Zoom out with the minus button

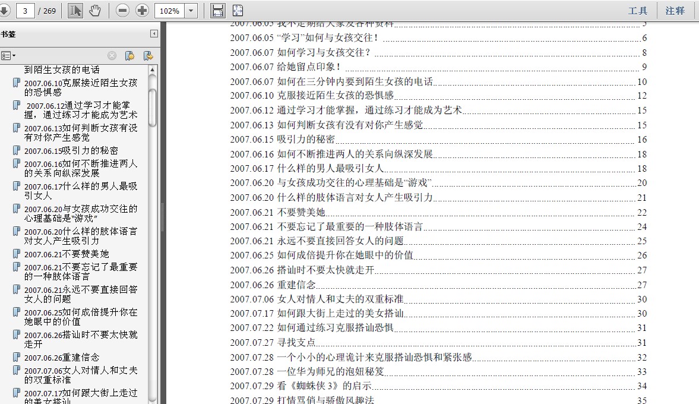pyautogui.click(x=123, y=11)
